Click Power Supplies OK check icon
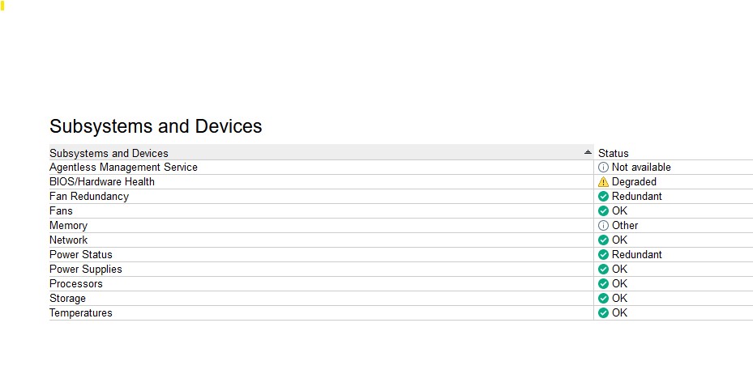 [x=603, y=270]
